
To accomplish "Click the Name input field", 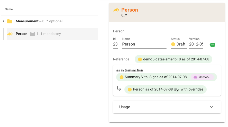I will coord(144,44).
